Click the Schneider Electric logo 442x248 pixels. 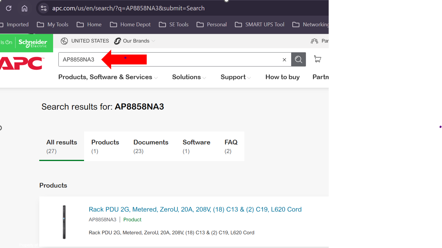pyautogui.click(x=33, y=43)
